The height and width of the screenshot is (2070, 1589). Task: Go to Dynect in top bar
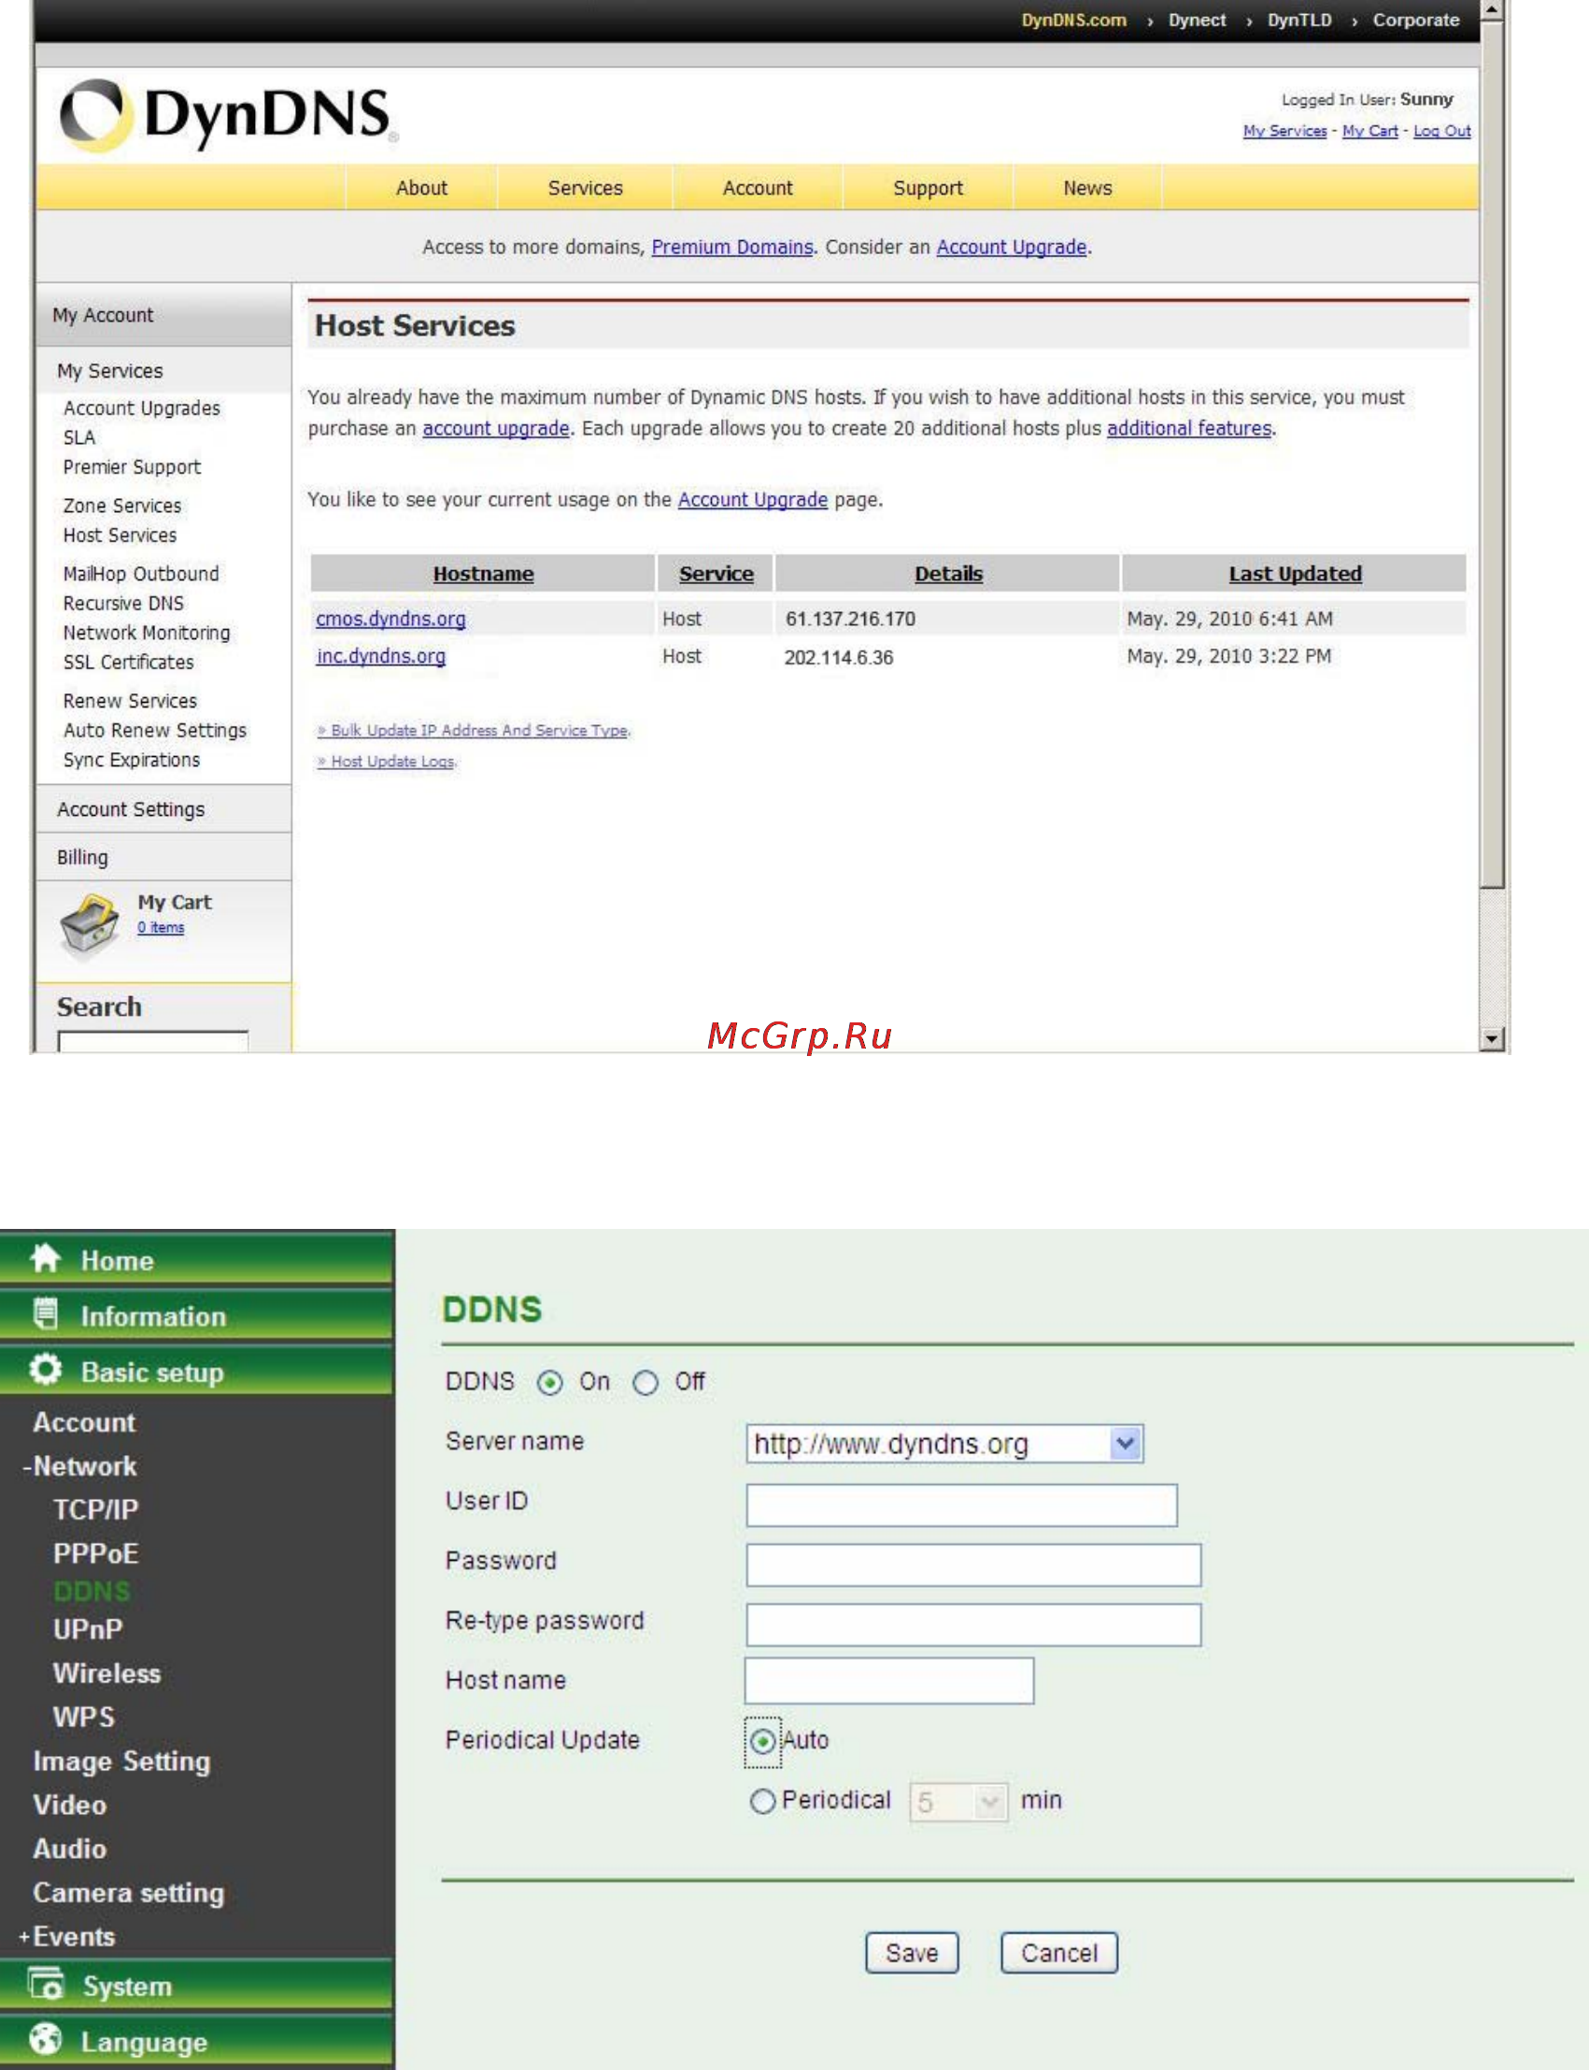point(1197,20)
